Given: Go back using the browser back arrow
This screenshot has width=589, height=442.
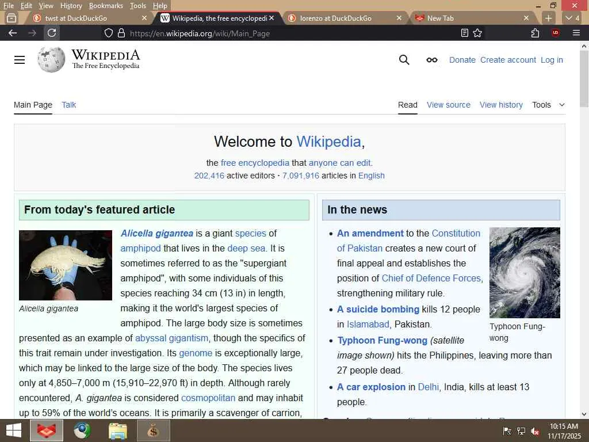Looking at the screenshot, I should click(13, 33).
